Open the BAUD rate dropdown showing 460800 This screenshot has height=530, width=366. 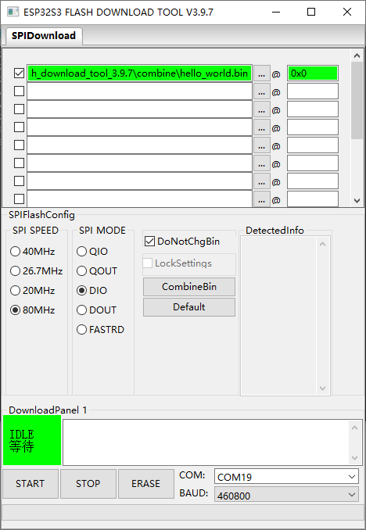pyautogui.click(x=286, y=495)
